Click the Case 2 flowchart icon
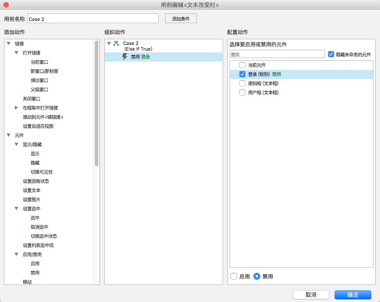Screen dimensions: 380x302 (116, 43)
